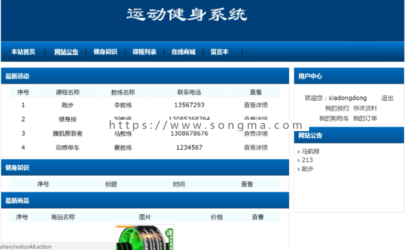Click 跑步 course name in table

coord(68,105)
